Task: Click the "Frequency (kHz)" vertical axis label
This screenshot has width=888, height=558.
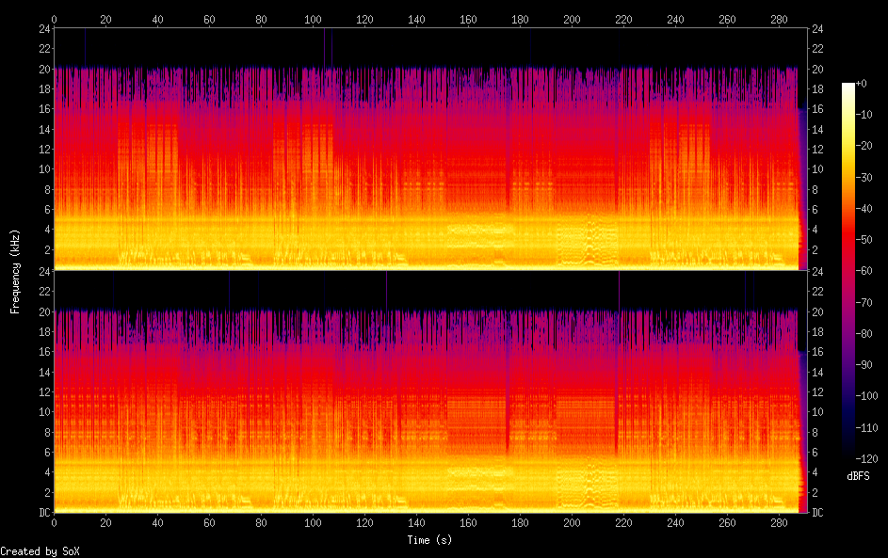Action: click(15, 271)
